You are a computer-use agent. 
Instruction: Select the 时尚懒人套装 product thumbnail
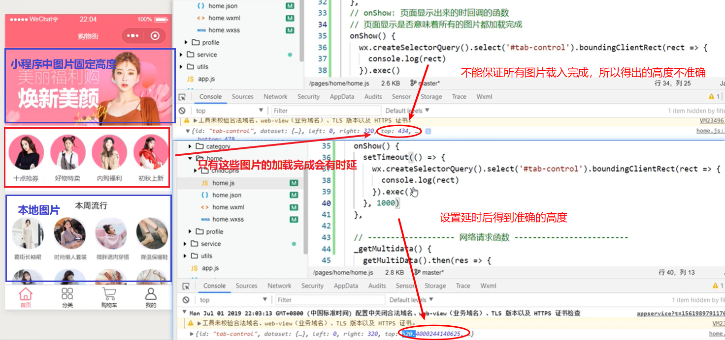pos(70,234)
